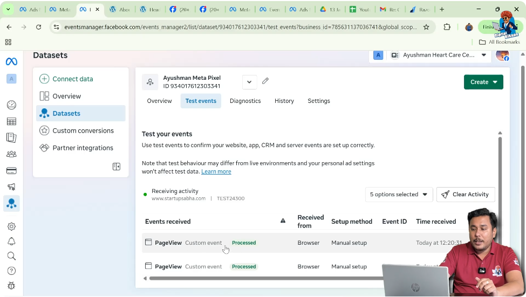Click the Time received column header

(436, 222)
